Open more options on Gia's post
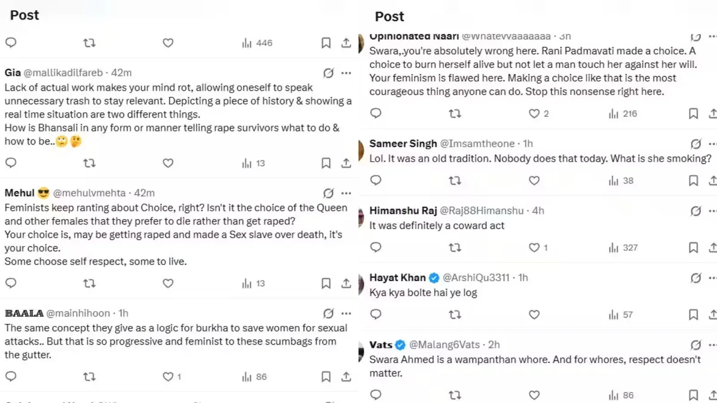This screenshot has width=717, height=403. (346, 73)
